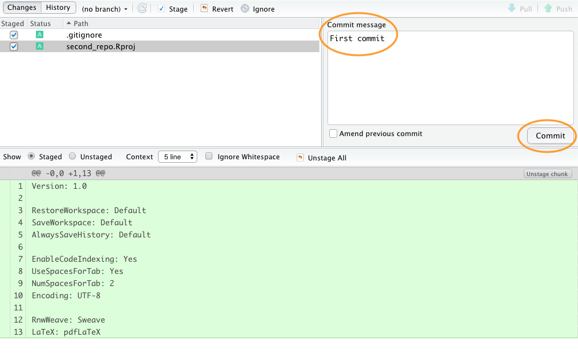Enable Amend previous commit
Image resolution: width=578 pixels, height=355 pixels.
click(333, 134)
